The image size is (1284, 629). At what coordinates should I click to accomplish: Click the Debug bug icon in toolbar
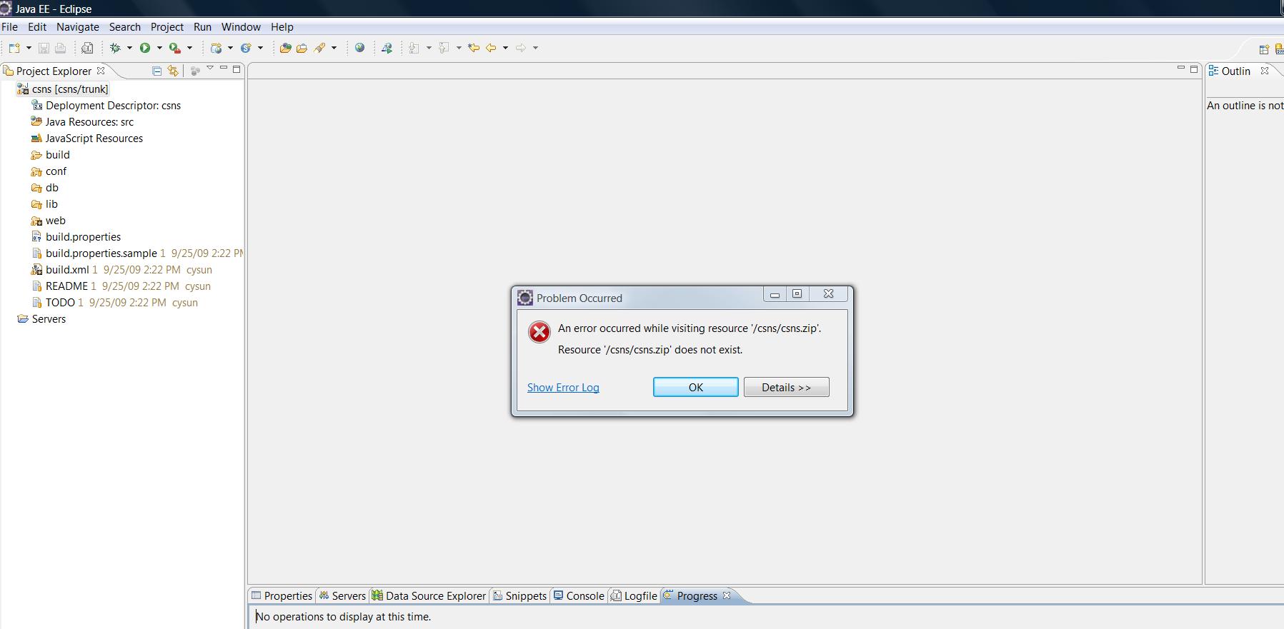pyautogui.click(x=115, y=48)
